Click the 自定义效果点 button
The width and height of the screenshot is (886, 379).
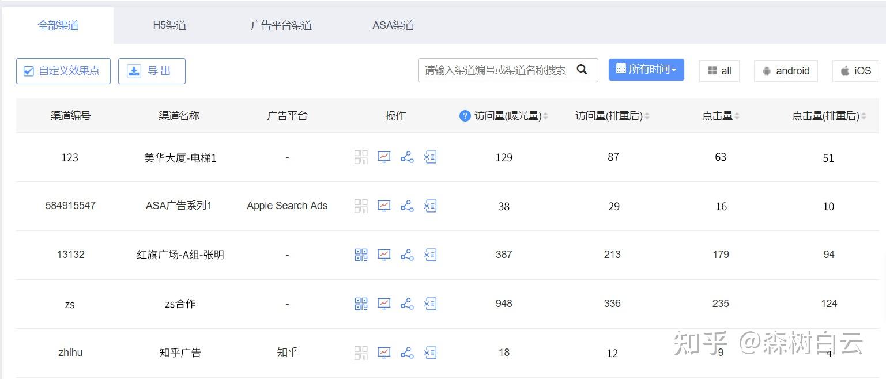tap(63, 71)
